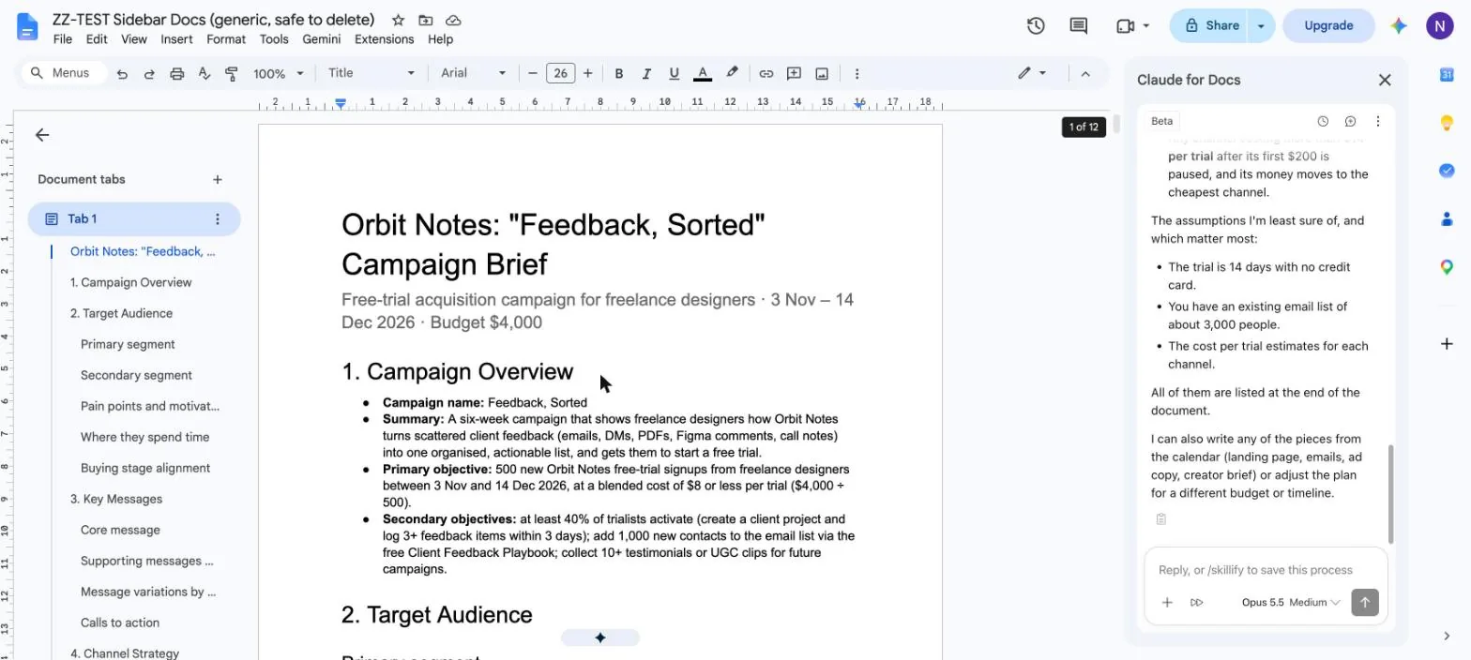Open the account avatar N
Image resolution: width=1471 pixels, height=660 pixels.
[x=1439, y=26]
